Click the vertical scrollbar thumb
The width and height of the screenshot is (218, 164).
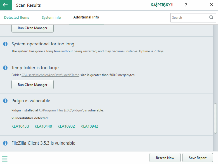(215, 118)
